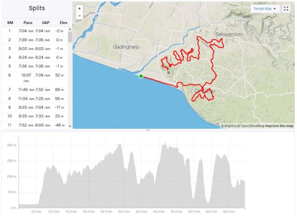Click the splits scrollbar up arrow

[x=70, y=31]
